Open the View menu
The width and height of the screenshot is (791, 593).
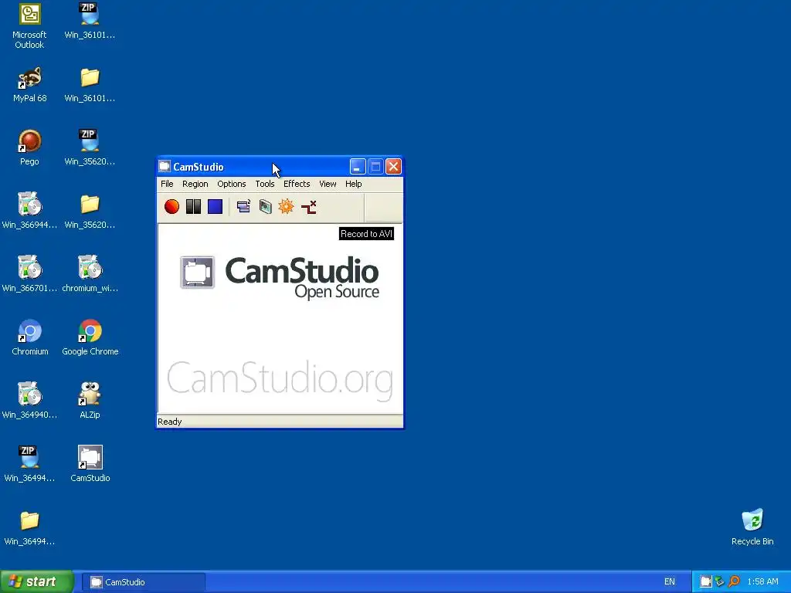tap(328, 184)
